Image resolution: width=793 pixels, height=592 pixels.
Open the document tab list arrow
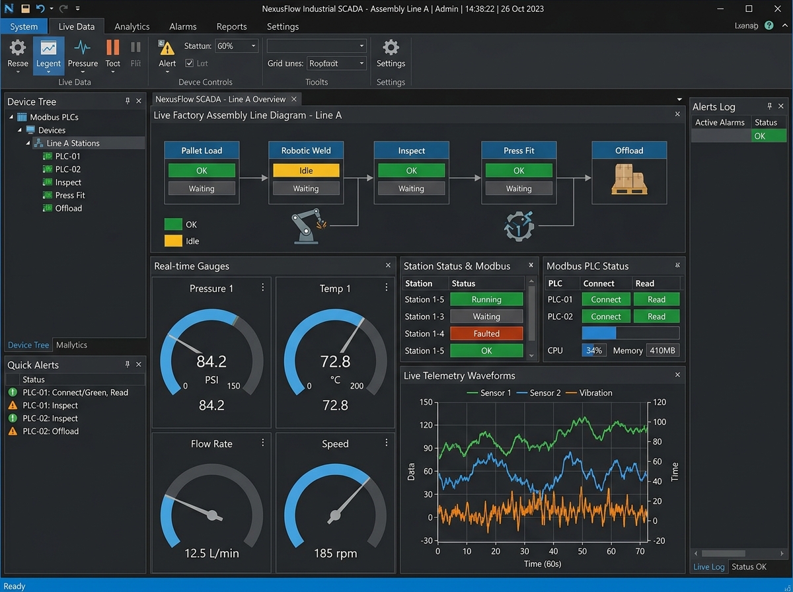680,100
